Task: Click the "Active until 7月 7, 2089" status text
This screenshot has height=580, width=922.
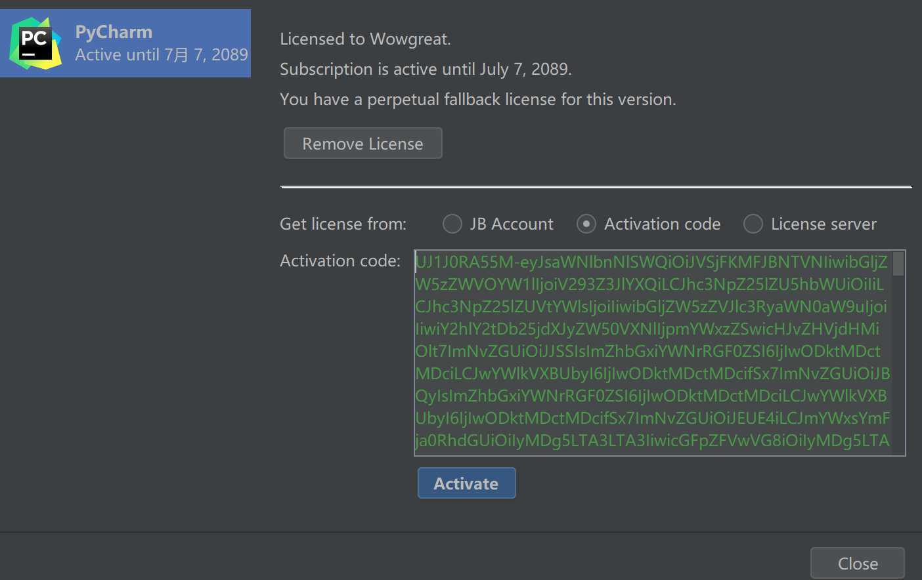Action: point(162,54)
